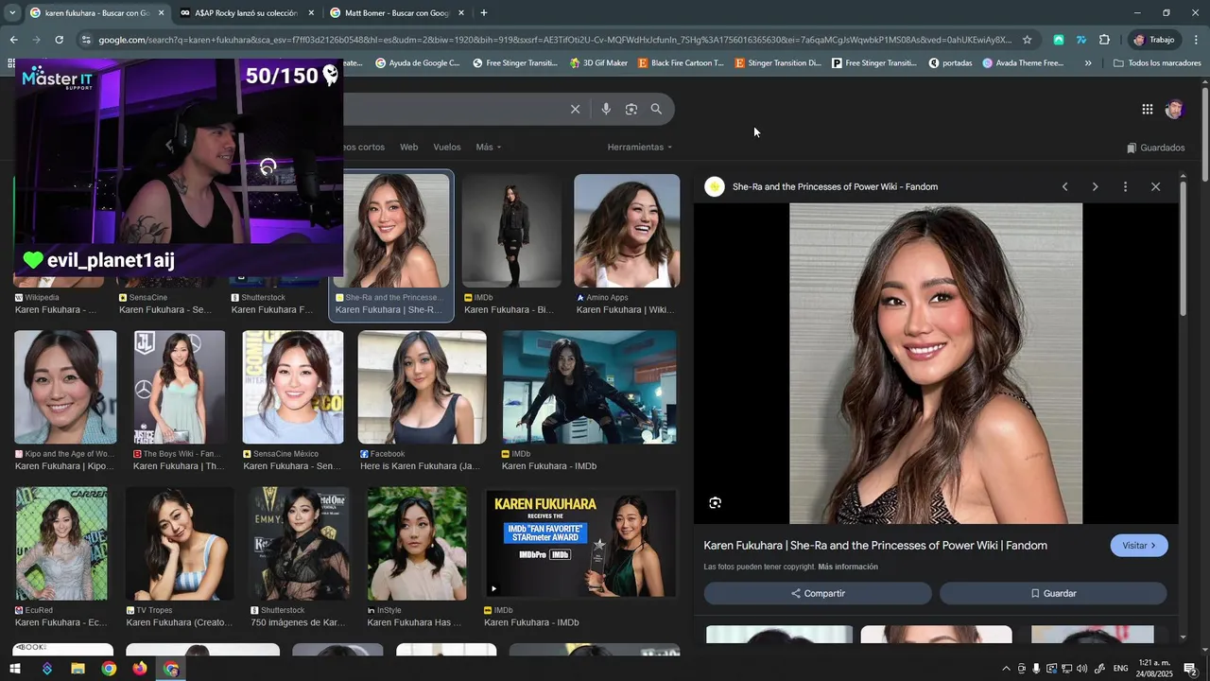The image size is (1210, 681).
Task: Open Firefox from the taskbar
Action: click(x=140, y=669)
